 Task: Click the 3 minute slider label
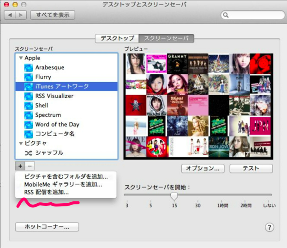pyautogui.click(x=127, y=206)
